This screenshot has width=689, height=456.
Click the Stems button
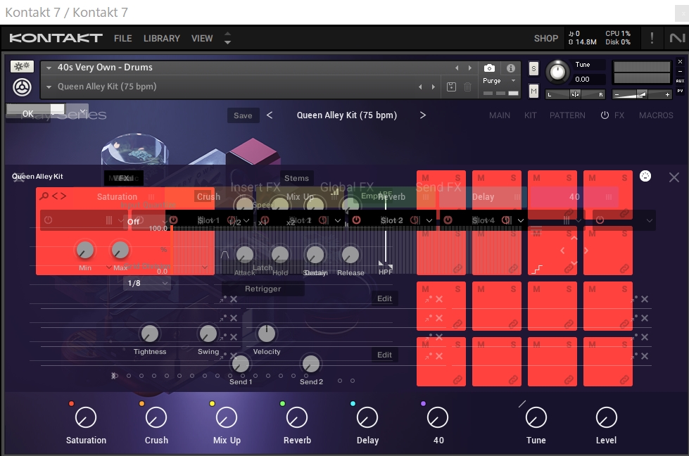[296, 178]
